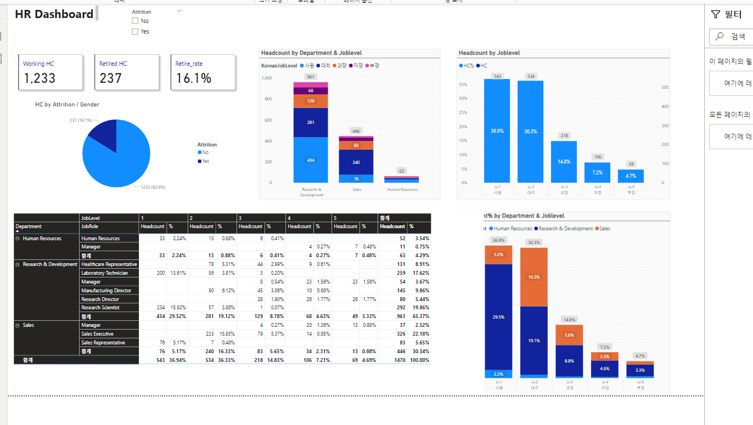The image size is (753, 425).
Task: Click the Sales legend marker in the bottom-right chart
Action: [597, 229]
